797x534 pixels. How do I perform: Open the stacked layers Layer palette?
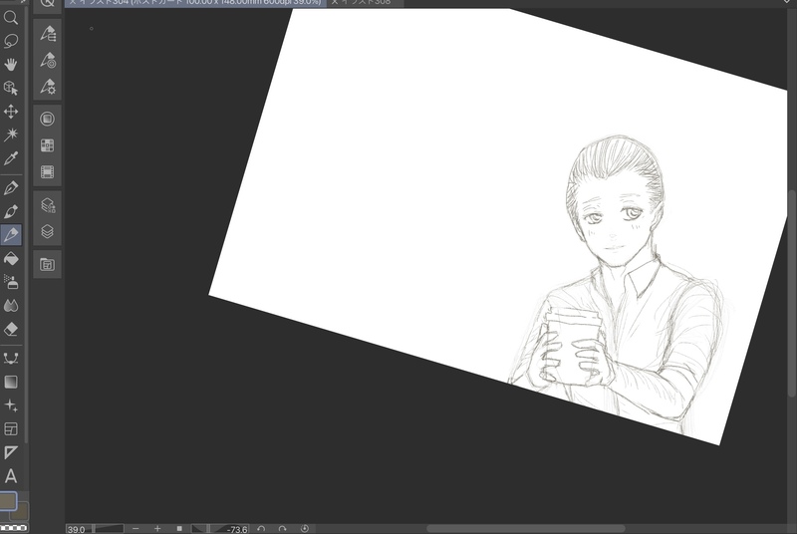[x=47, y=232]
